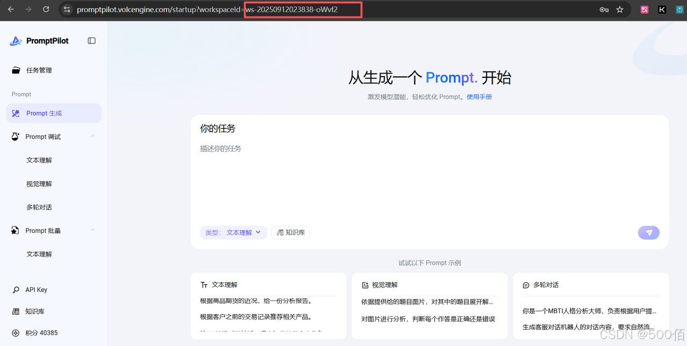Click the 视觉理解 example card title
This screenshot has width=687, height=346.
(x=385, y=285)
